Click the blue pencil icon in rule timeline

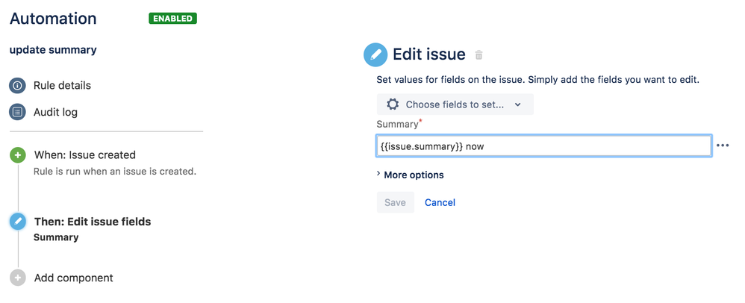click(17, 222)
